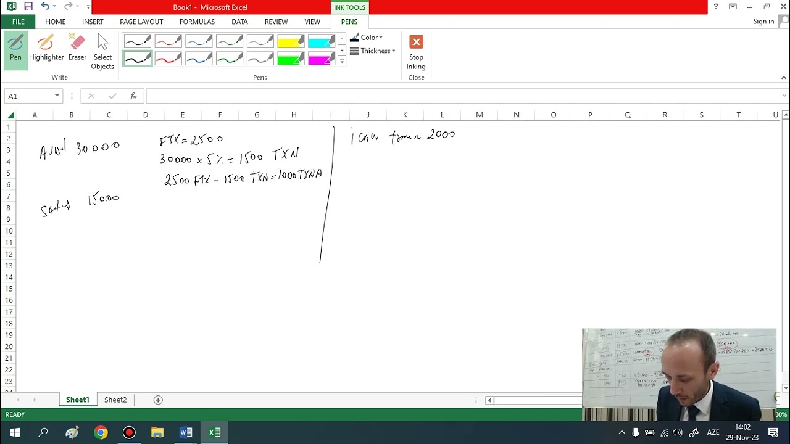Open the pen Thickness dropdown

pos(372,51)
